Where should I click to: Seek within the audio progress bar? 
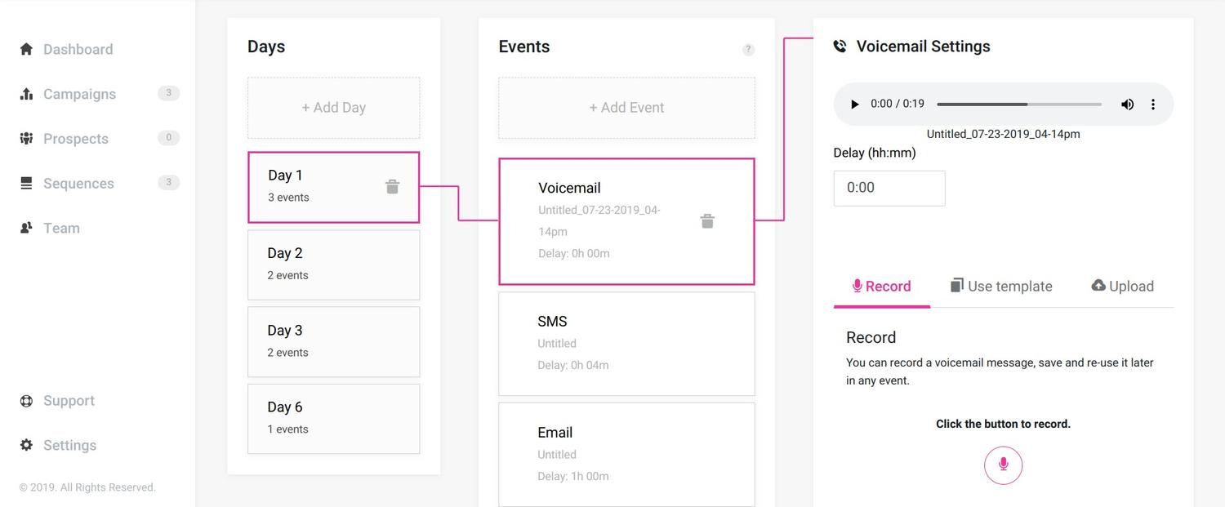tap(1018, 104)
